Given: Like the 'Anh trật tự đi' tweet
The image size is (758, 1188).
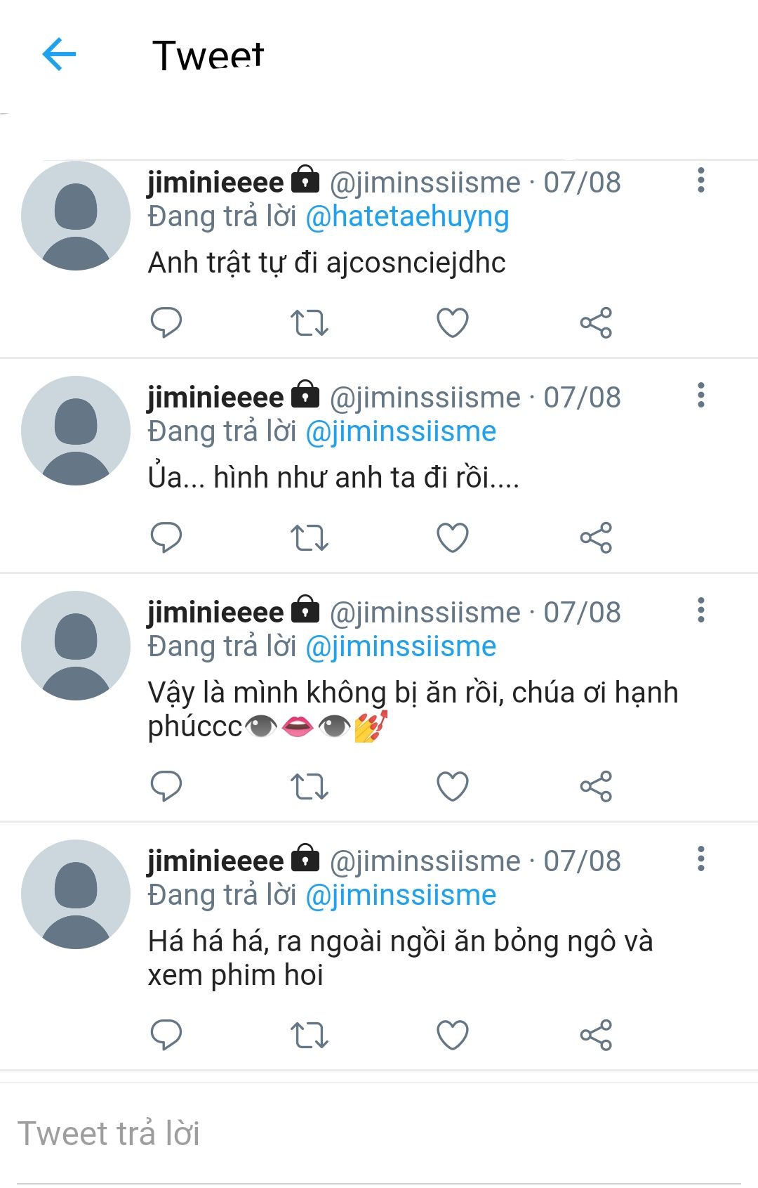Looking at the screenshot, I should pyautogui.click(x=453, y=322).
